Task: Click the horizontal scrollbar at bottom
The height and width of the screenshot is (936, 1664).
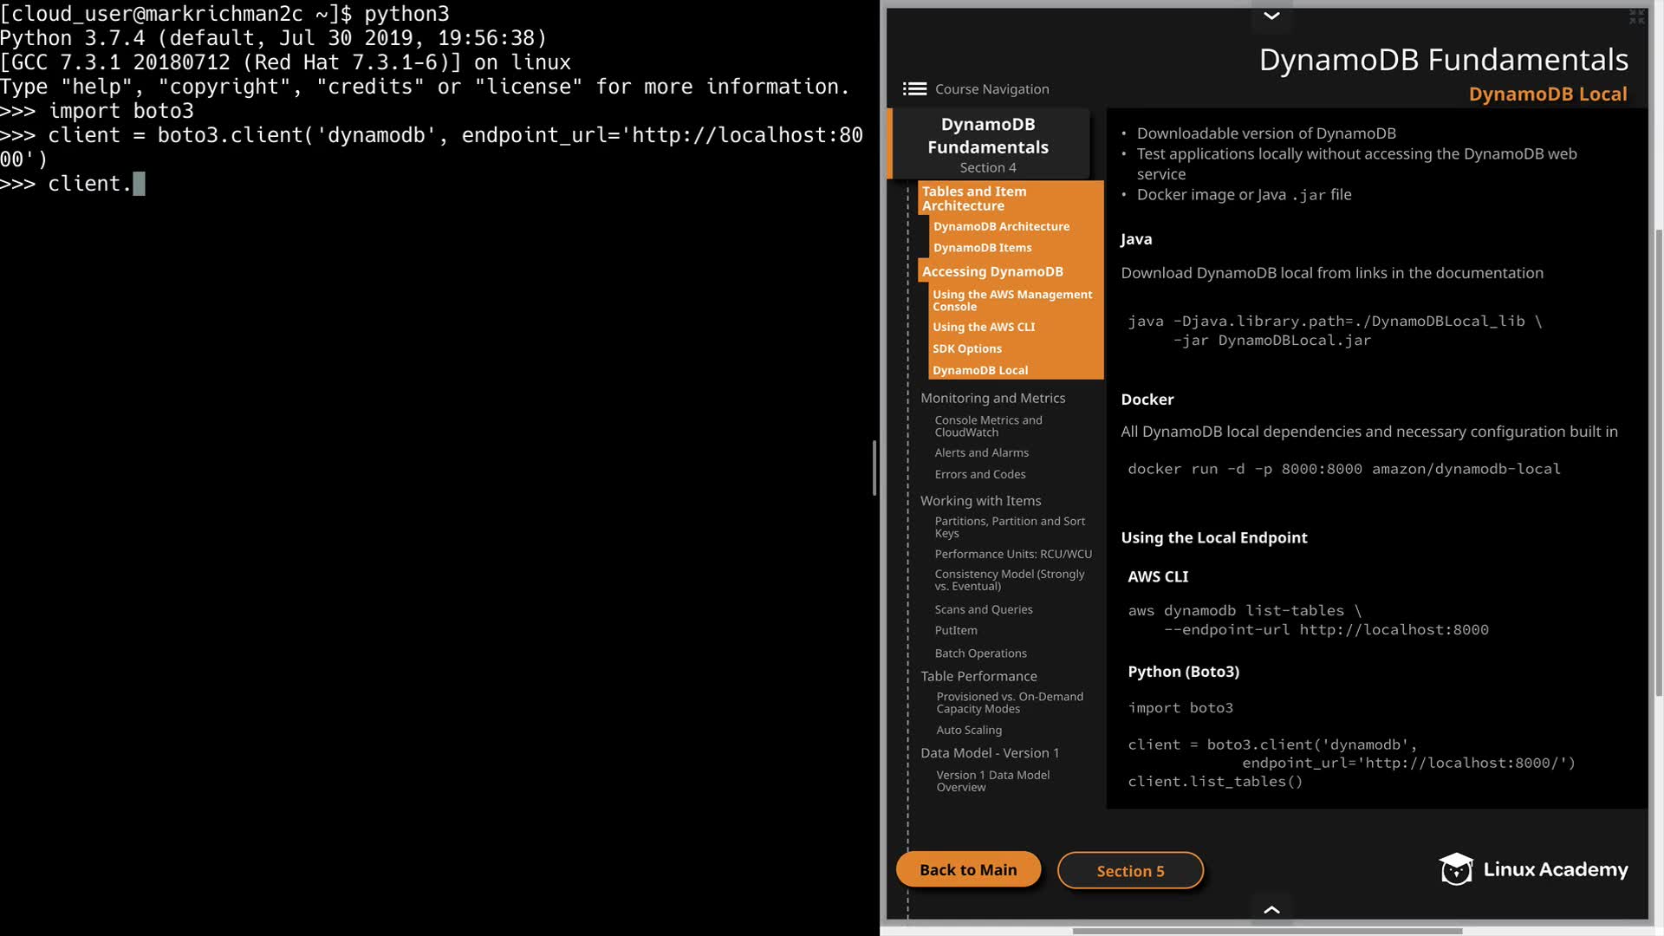Action: (x=1267, y=931)
